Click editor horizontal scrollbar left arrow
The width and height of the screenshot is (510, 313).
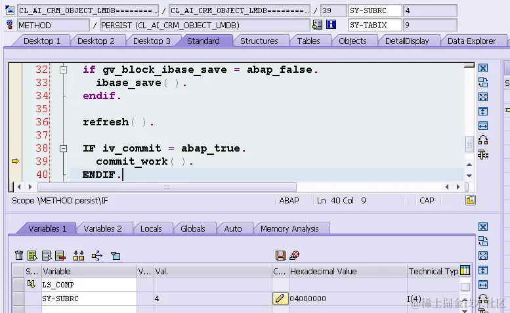[x=19, y=187]
